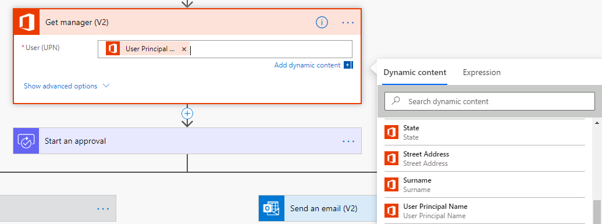Click the magnifier icon in the search box
The width and height of the screenshot is (602, 224).
(396, 101)
